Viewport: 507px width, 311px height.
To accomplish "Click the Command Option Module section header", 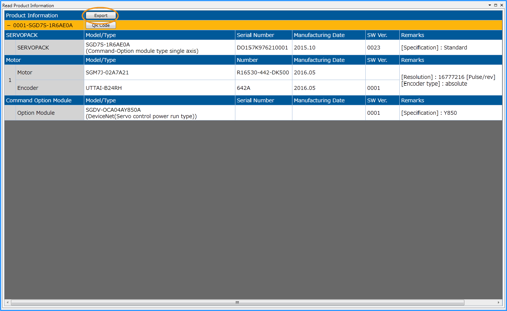I will click(39, 100).
